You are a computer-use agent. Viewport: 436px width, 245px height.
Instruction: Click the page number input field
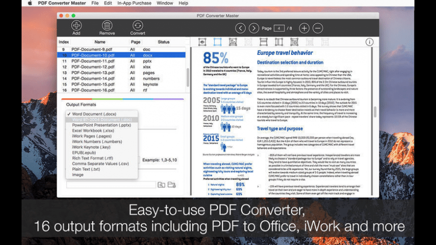coord(279,28)
